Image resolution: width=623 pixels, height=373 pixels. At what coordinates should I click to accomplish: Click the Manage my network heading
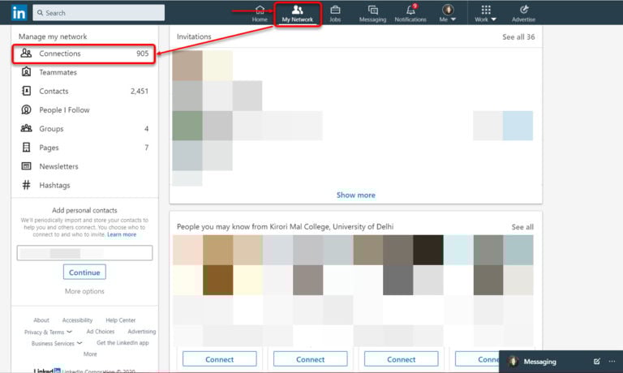[53, 36]
